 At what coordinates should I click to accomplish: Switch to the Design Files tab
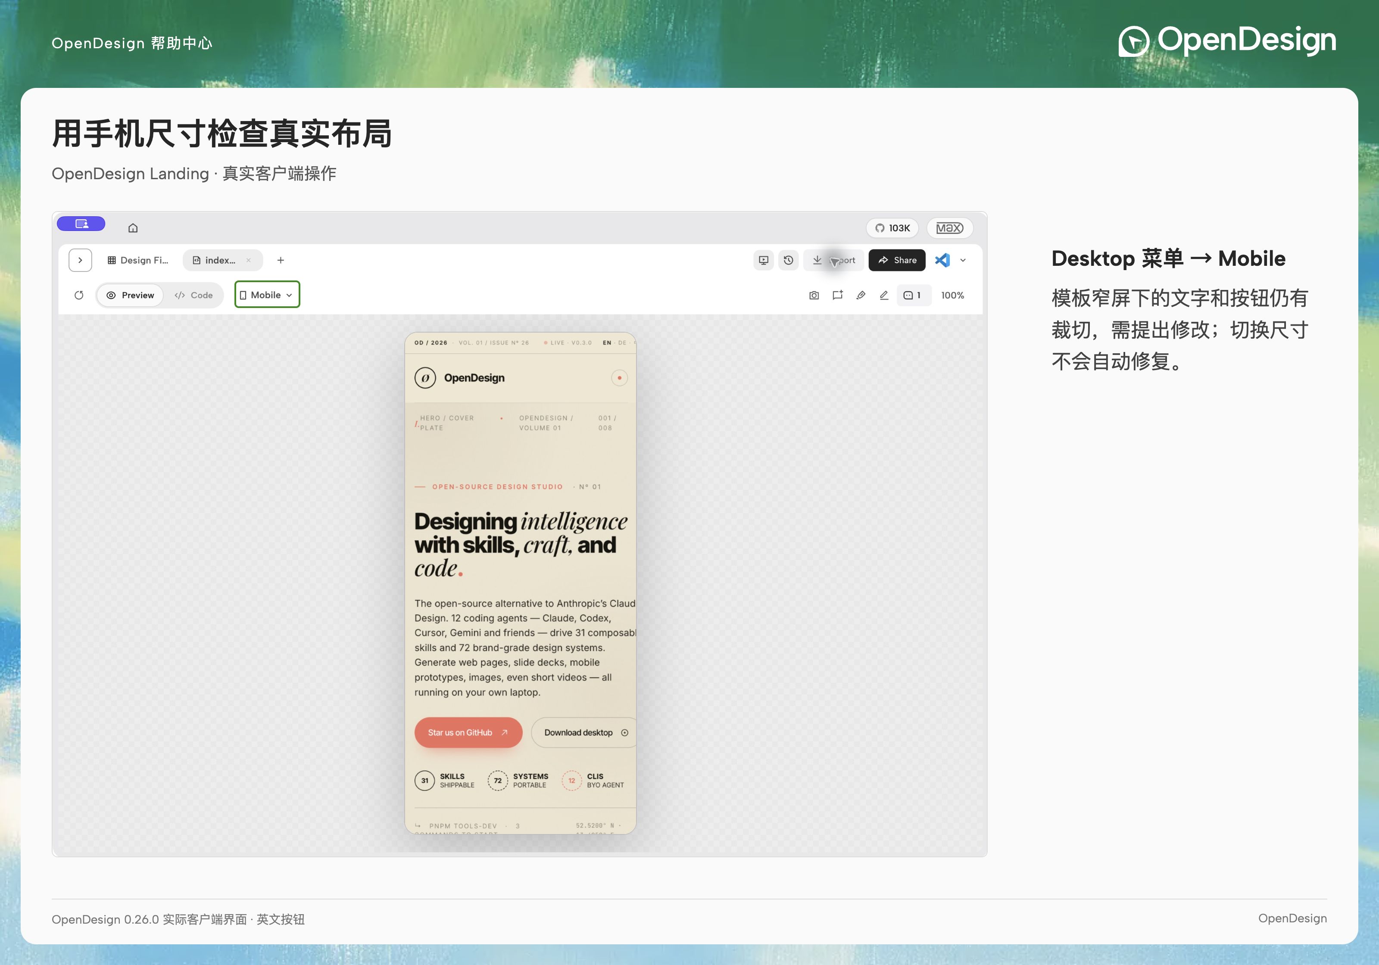click(x=138, y=260)
